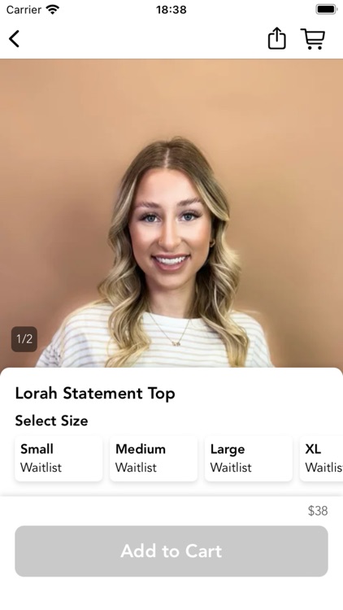Open the product photo of the model
The image size is (343, 610).
[x=171, y=213]
